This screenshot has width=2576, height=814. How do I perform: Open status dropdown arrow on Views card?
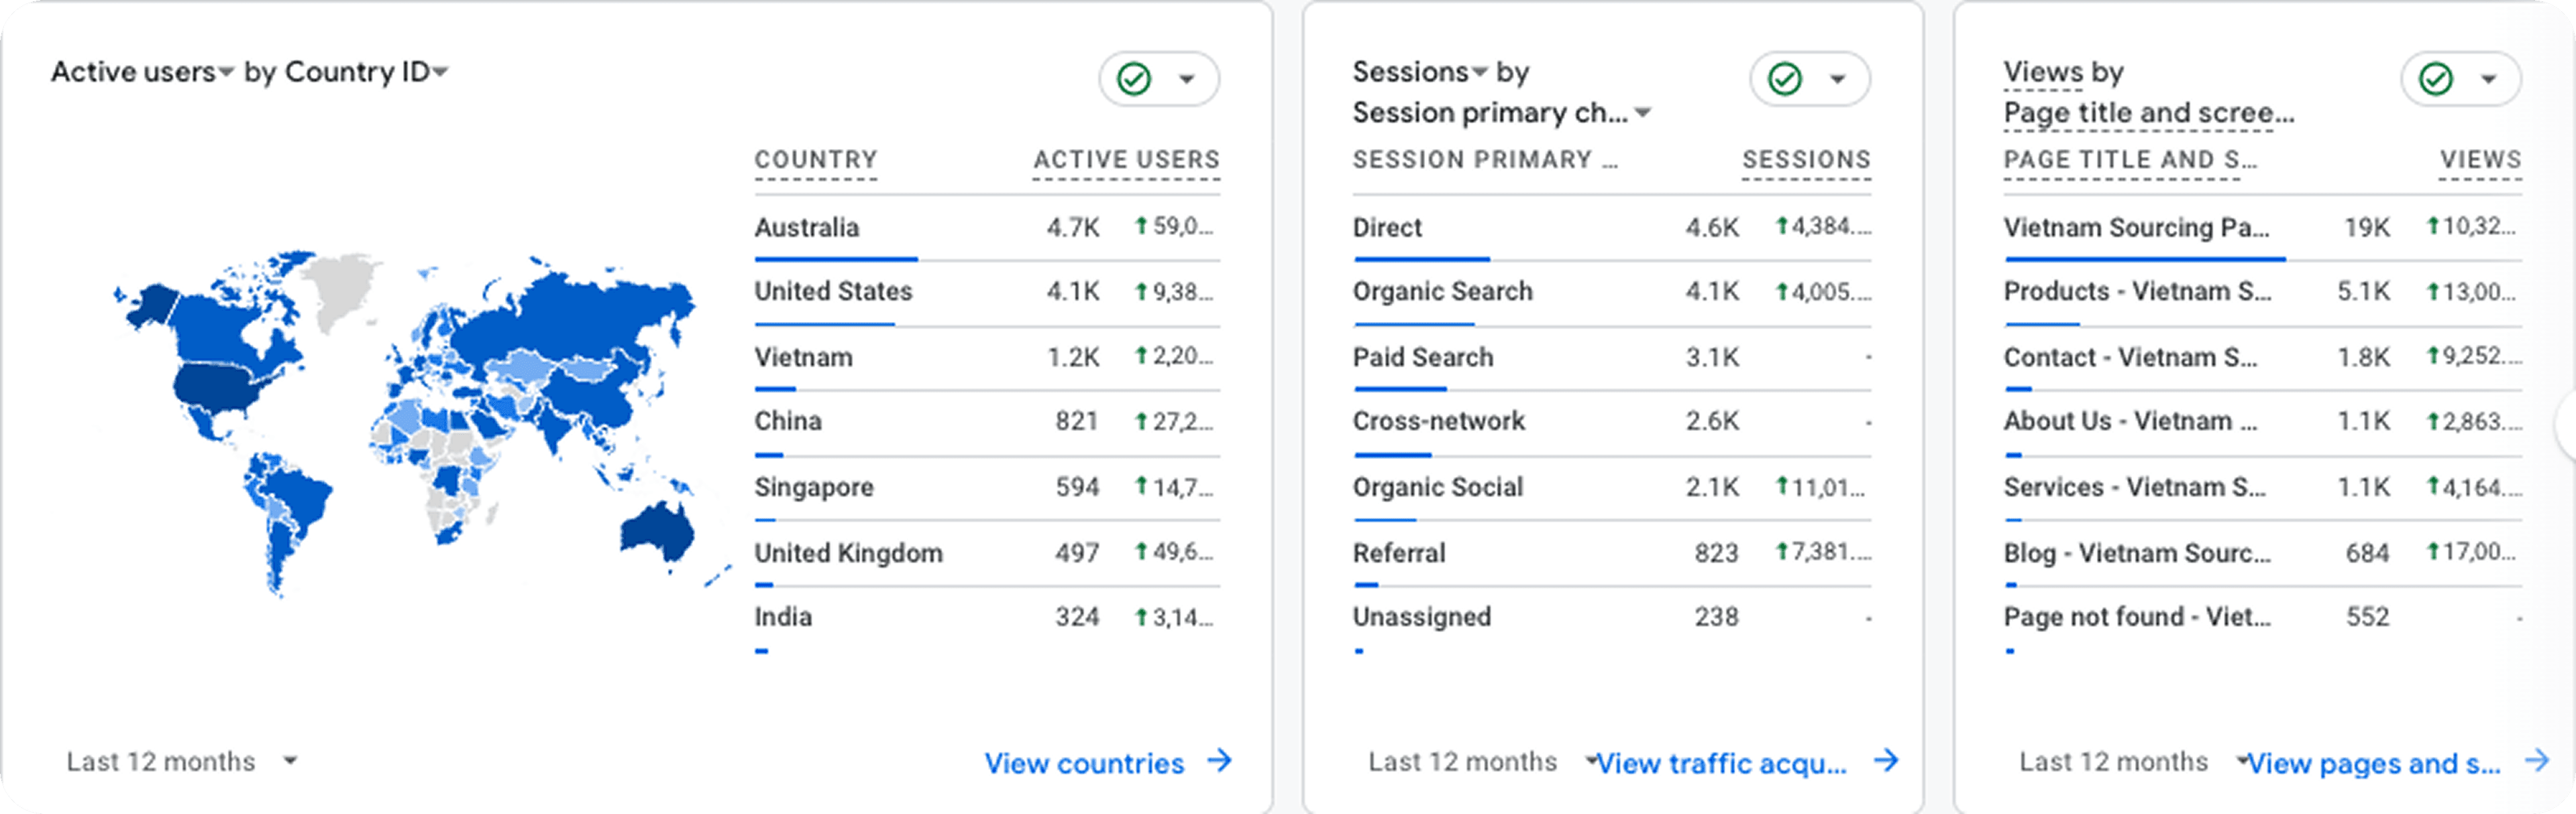tap(2489, 79)
